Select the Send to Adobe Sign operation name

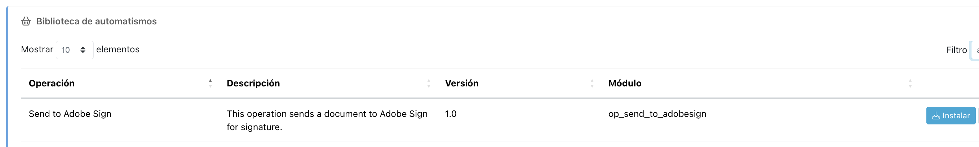coord(70,114)
